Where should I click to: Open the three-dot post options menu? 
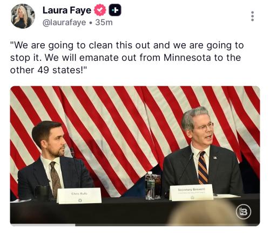coord(252,16)
